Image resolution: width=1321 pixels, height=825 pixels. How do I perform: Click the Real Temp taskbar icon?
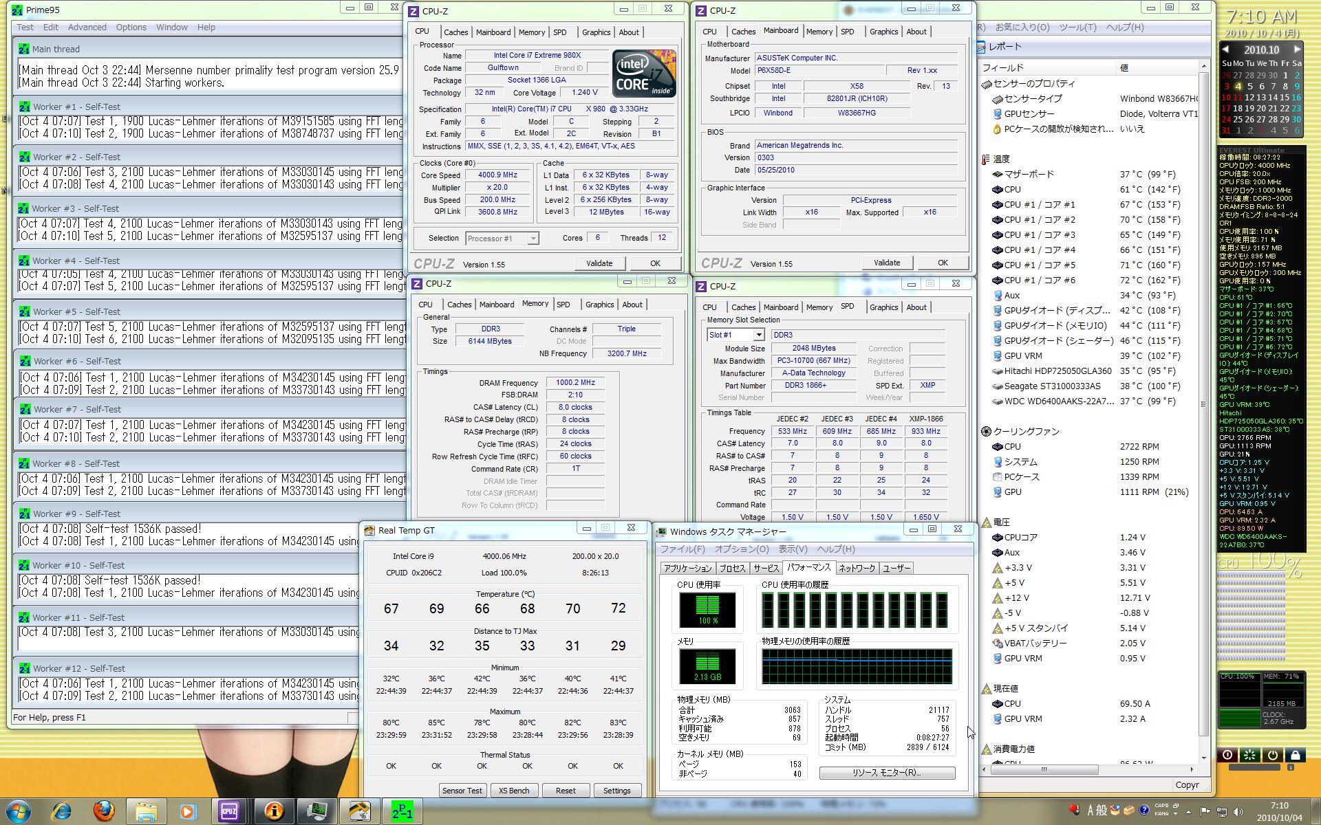point(360,811)
